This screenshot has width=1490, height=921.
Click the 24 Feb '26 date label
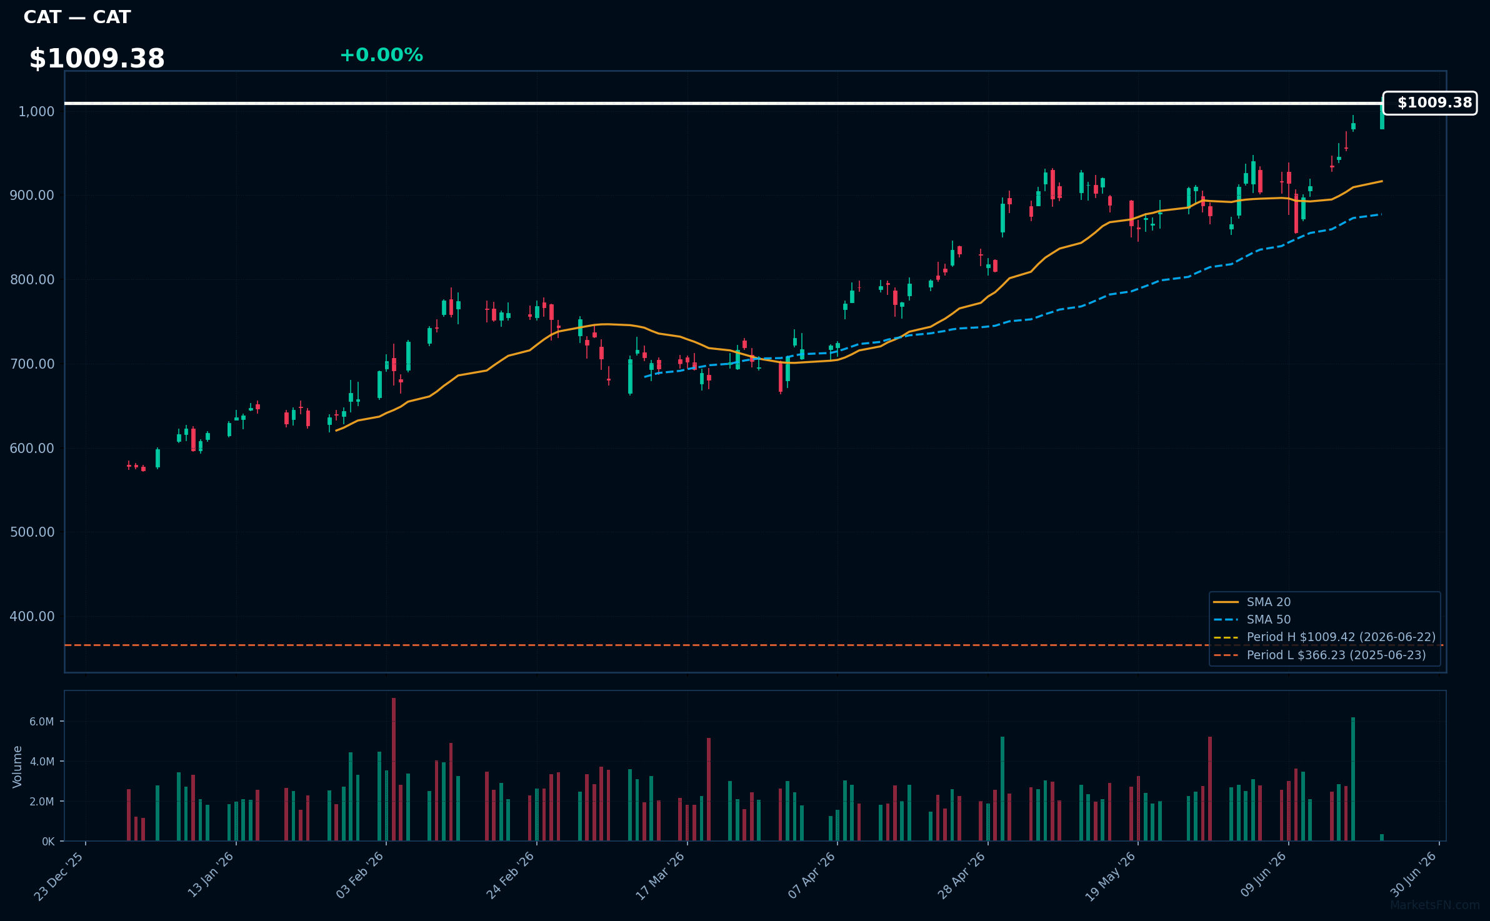point(511,875)
